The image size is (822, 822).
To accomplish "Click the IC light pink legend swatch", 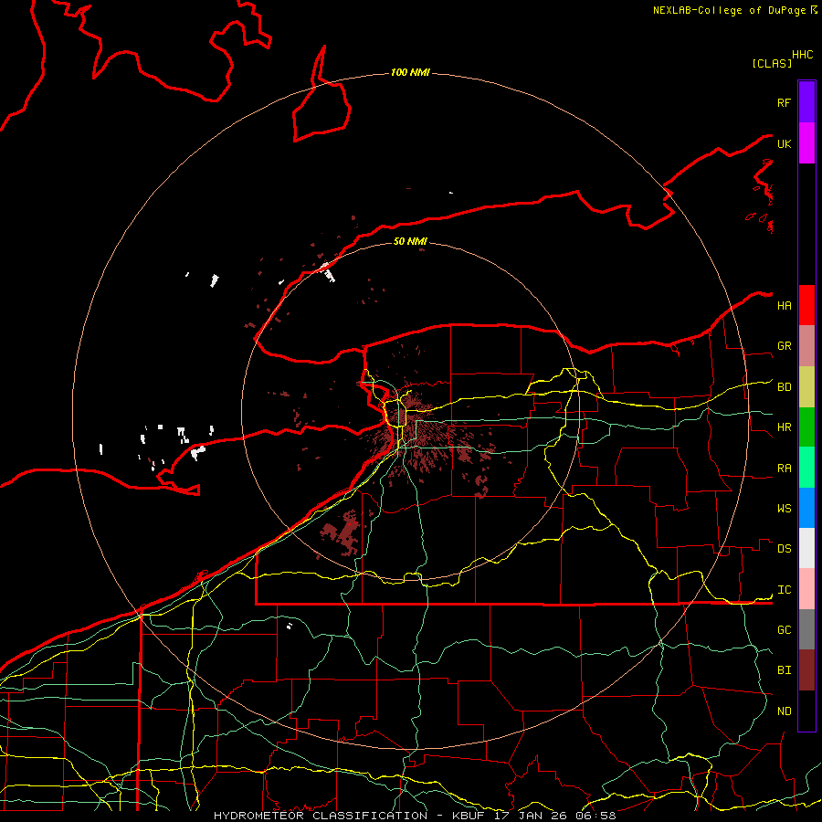I will (806, 589).
